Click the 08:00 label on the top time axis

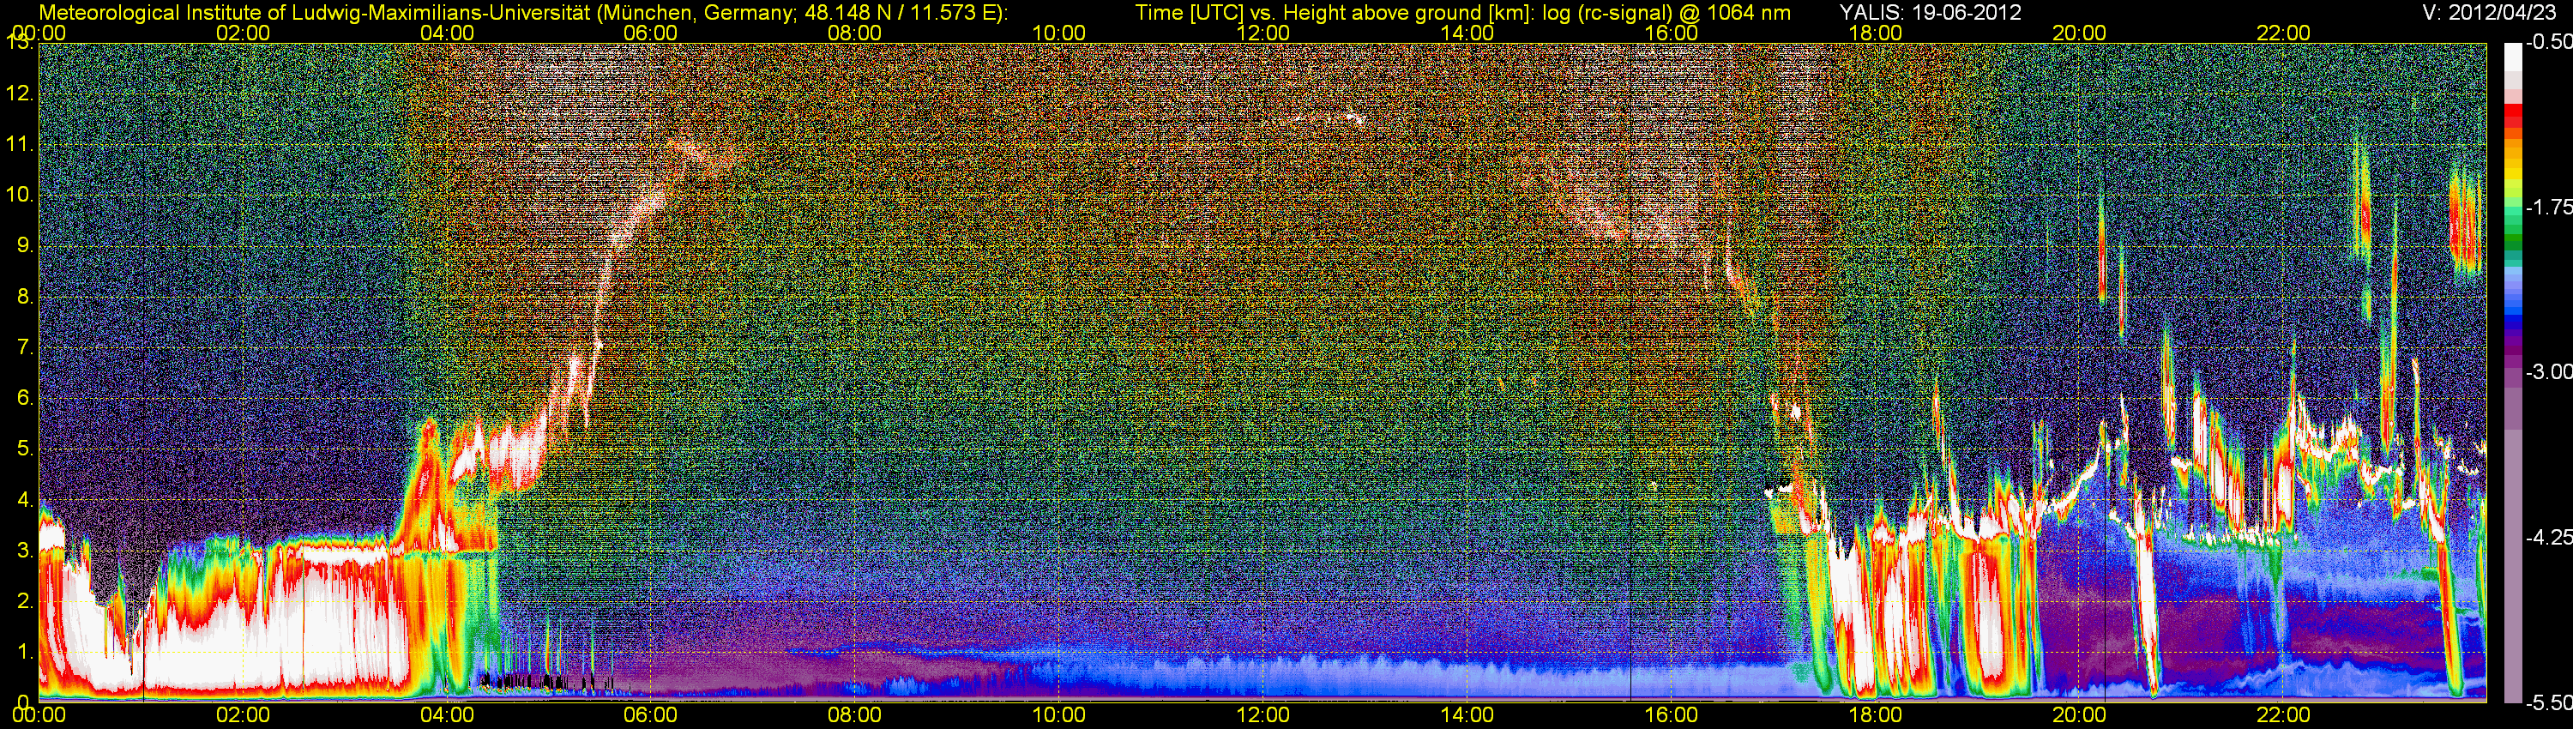click(x=855, y=33)
